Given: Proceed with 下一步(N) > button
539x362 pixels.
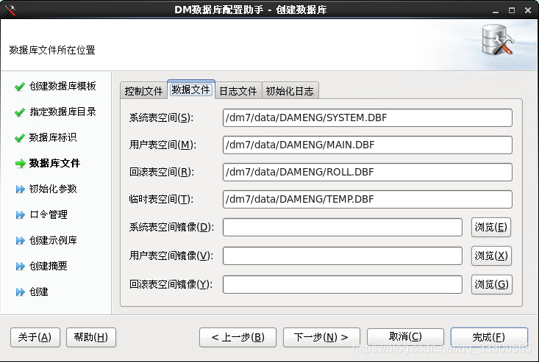Looking at the screenshot, I should tap(321, 337).
